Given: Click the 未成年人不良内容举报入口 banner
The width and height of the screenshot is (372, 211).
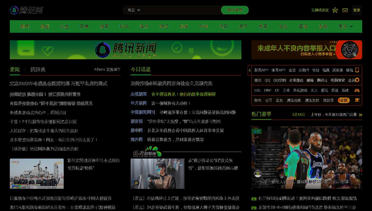Looking at the screenshot, I should 307,50.
